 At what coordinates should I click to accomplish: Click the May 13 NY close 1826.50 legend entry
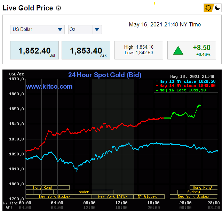pyautogui.click(x=186, y=81)
